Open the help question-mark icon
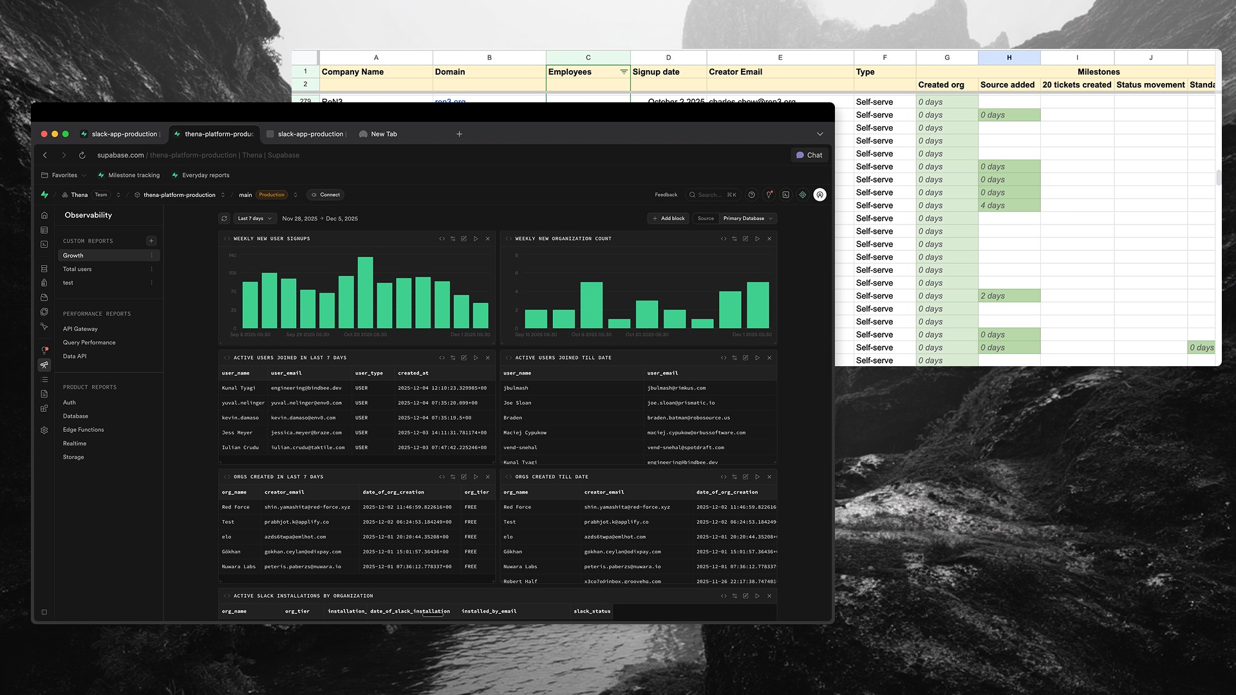 (x=751, y=195)
